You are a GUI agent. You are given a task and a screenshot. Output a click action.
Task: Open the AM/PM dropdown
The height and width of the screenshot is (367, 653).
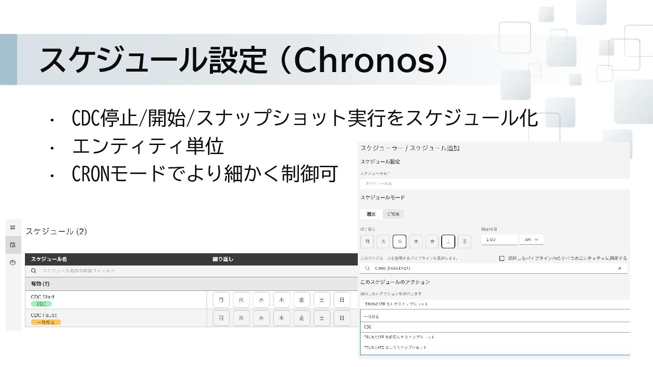(531, 239)
